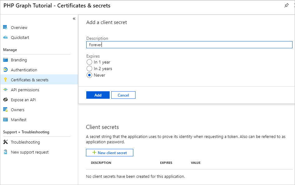The height and width of the screenshot is (185, 295).
Task: Click the New client secret button
Action: 110,153
